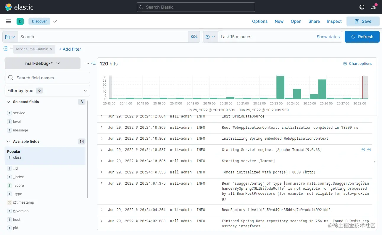
Task: Click the KQL query Search input
Action: point(103,37)
